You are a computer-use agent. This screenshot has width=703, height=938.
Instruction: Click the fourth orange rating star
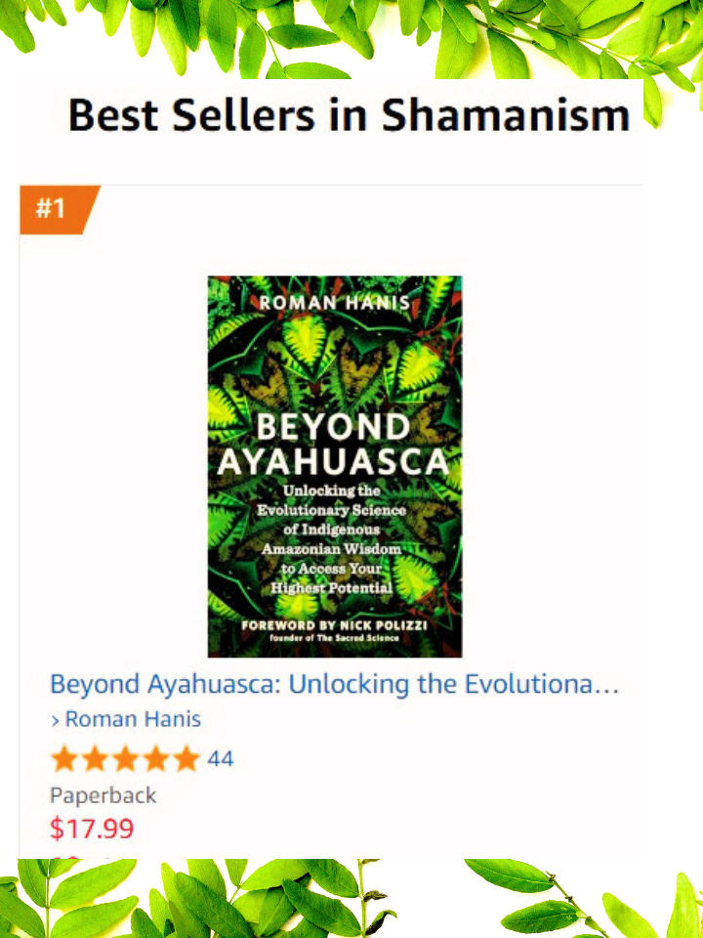coord(155,758)
